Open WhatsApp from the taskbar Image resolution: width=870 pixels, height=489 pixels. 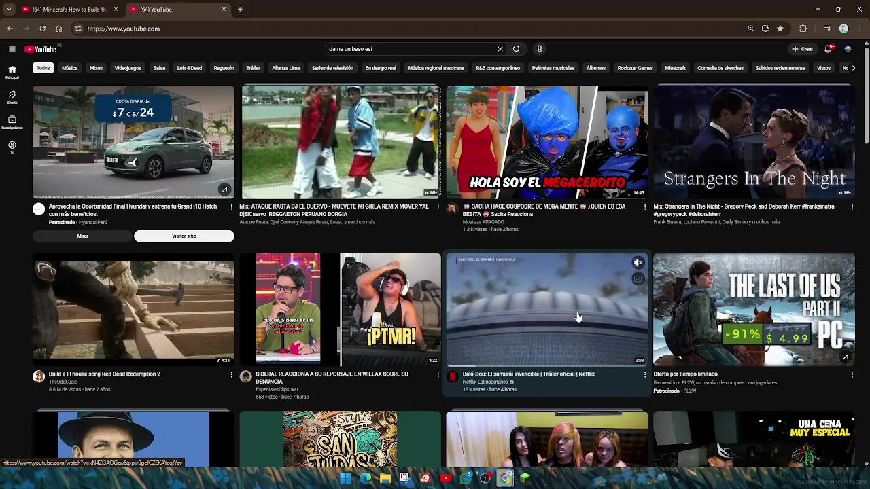466,478
